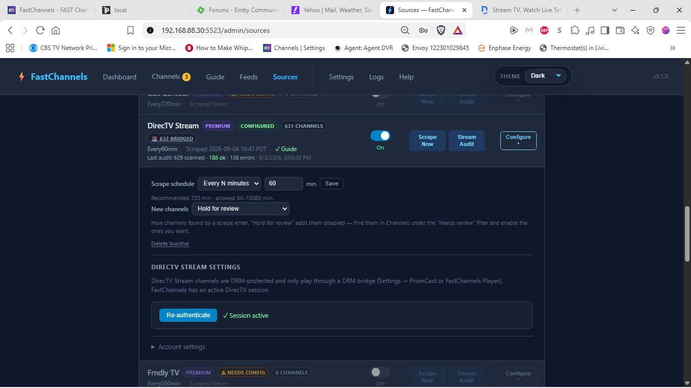Viewport: 691px width, 388px height.
Task: Open the password key icon in address bar
Action: pos(423,30)
